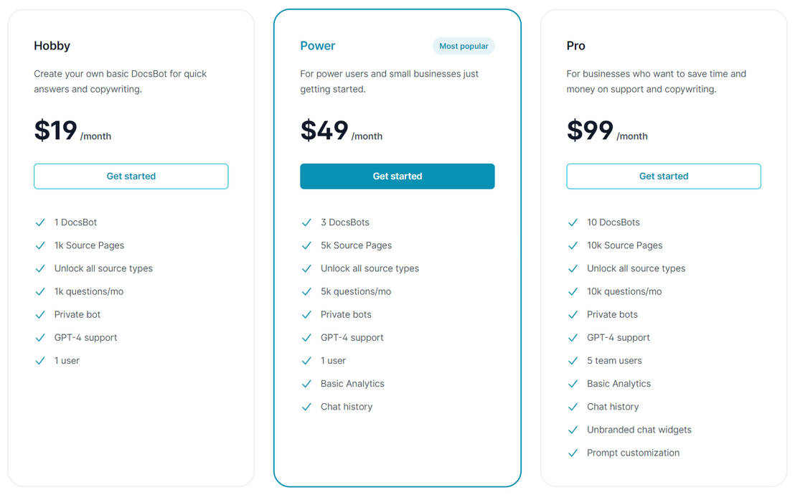The width and height of the screenshot is (795, 495).
Task: Click "Private bots" in the Pro plan
Action: point(612,314)
